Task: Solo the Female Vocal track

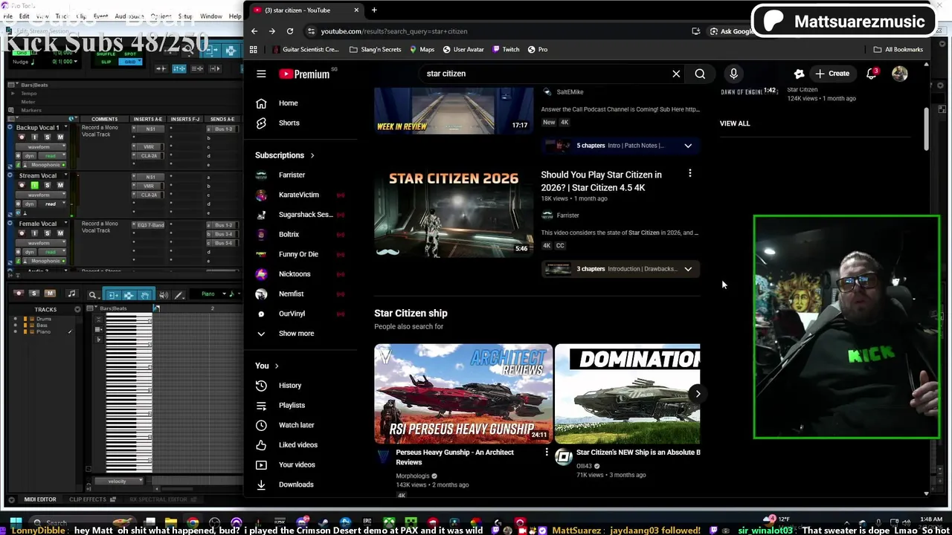Action: [48, 233]
